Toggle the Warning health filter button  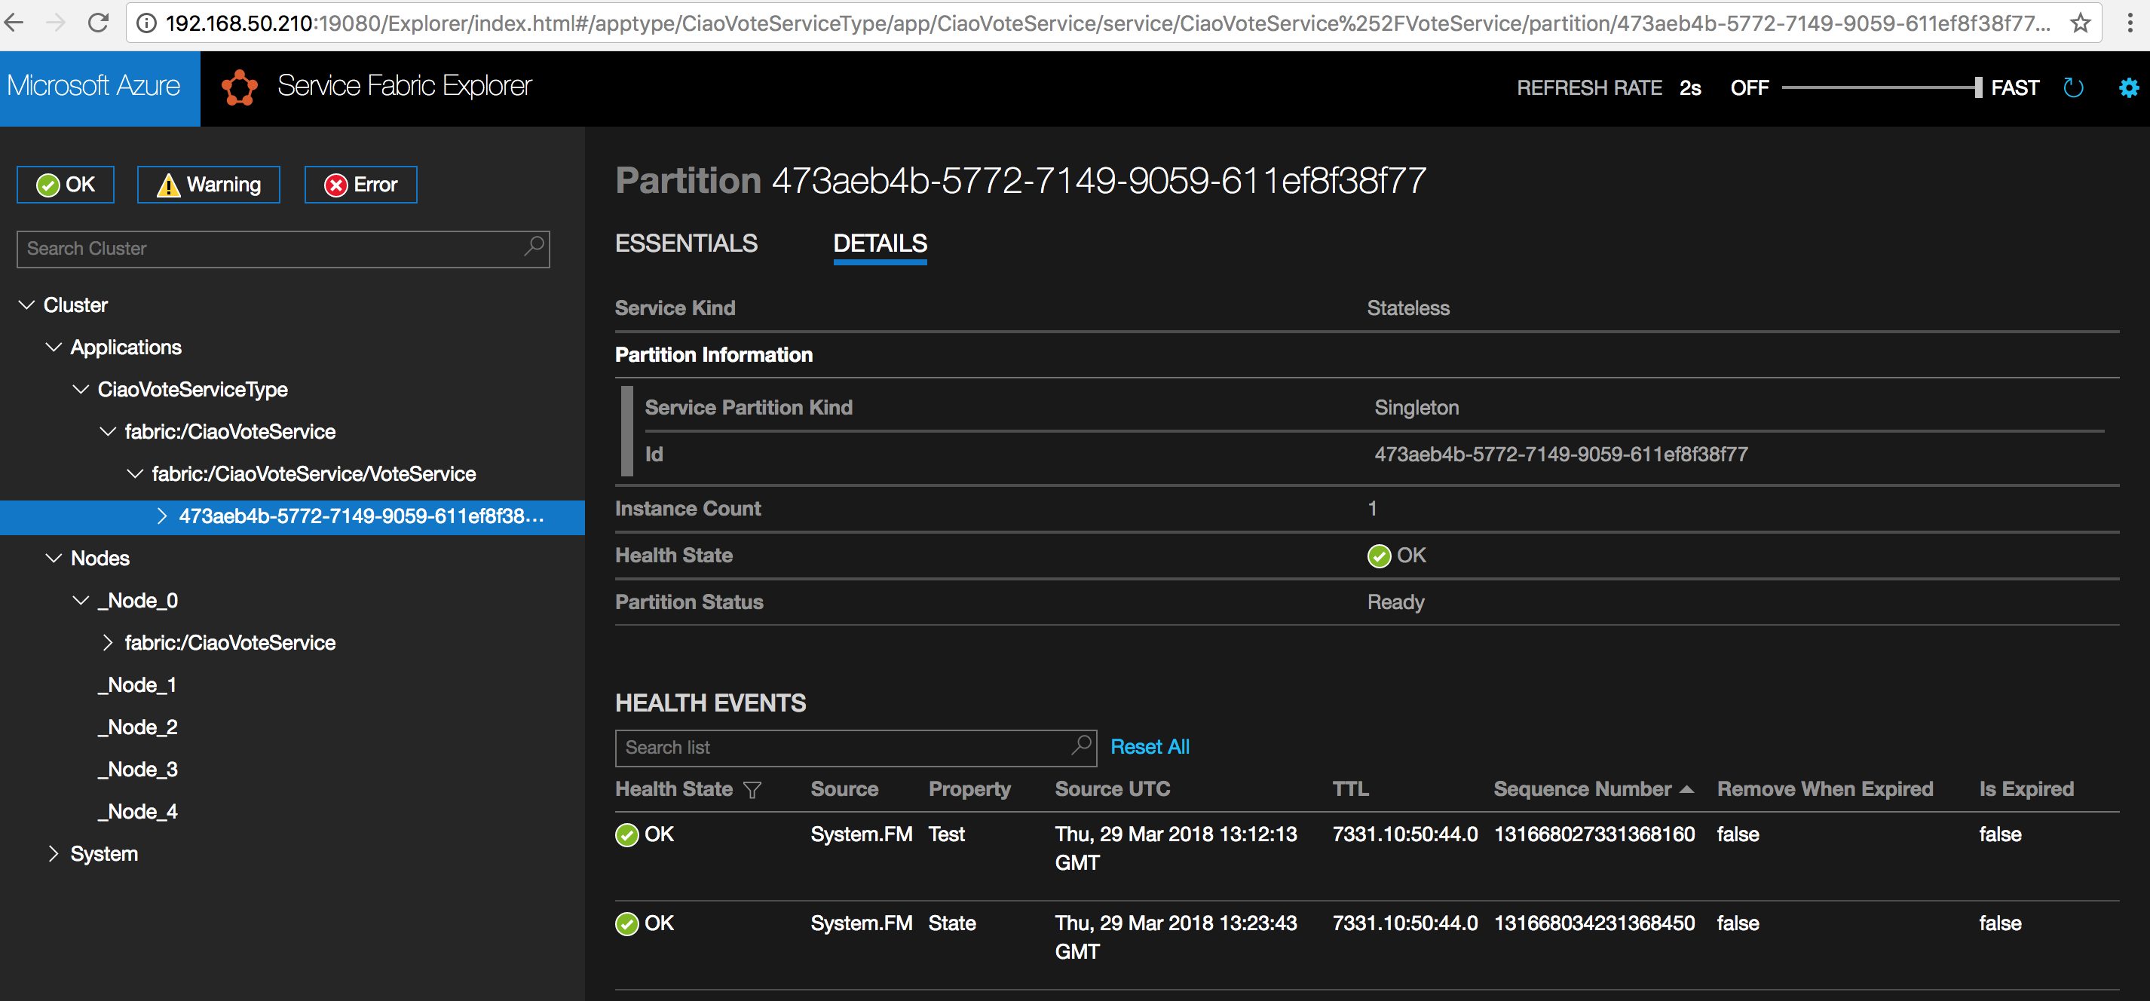tap(209, 185)
